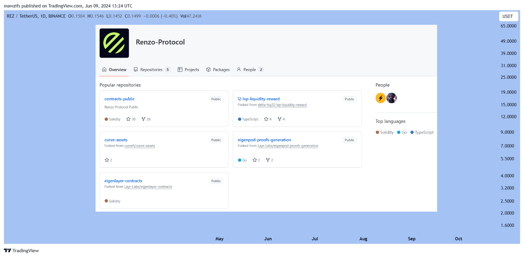This screenshot has height=257, width=524.
Task: Click the Public badge on eigenlayer-contracts
Action: [216, 181]
